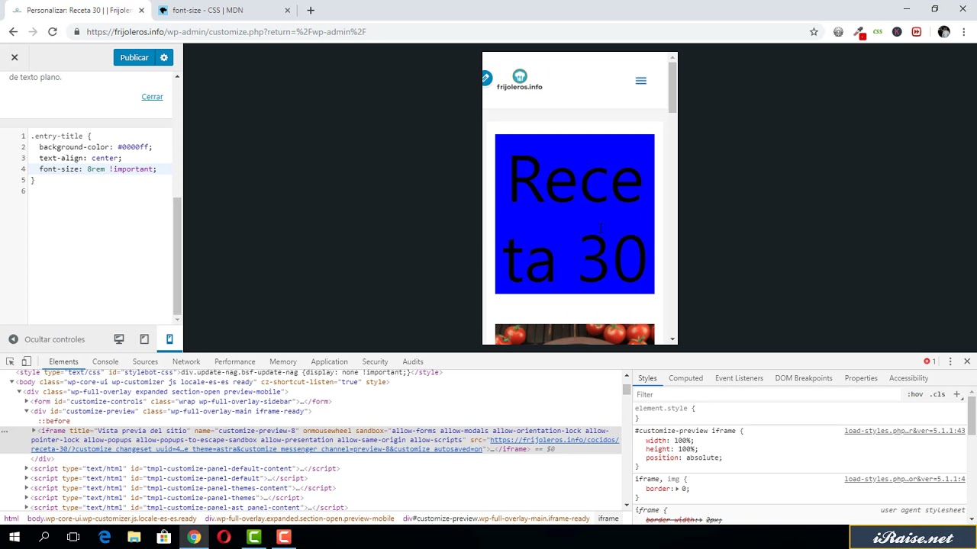Screen dimensions: 977x549
Task: Click the frijoleros.info site logo
Action: [x=519, y=80]
